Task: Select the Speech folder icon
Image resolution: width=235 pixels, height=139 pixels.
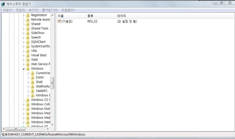Action: 28,37
